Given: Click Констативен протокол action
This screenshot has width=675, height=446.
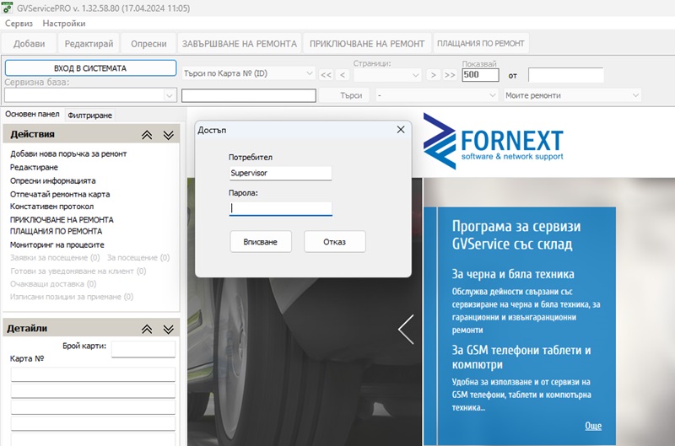Looking at the screenshot, I should click(x=51, y=207).
